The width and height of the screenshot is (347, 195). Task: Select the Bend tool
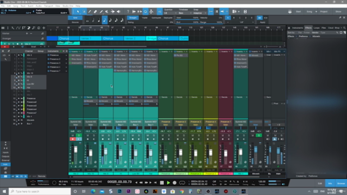113,11
